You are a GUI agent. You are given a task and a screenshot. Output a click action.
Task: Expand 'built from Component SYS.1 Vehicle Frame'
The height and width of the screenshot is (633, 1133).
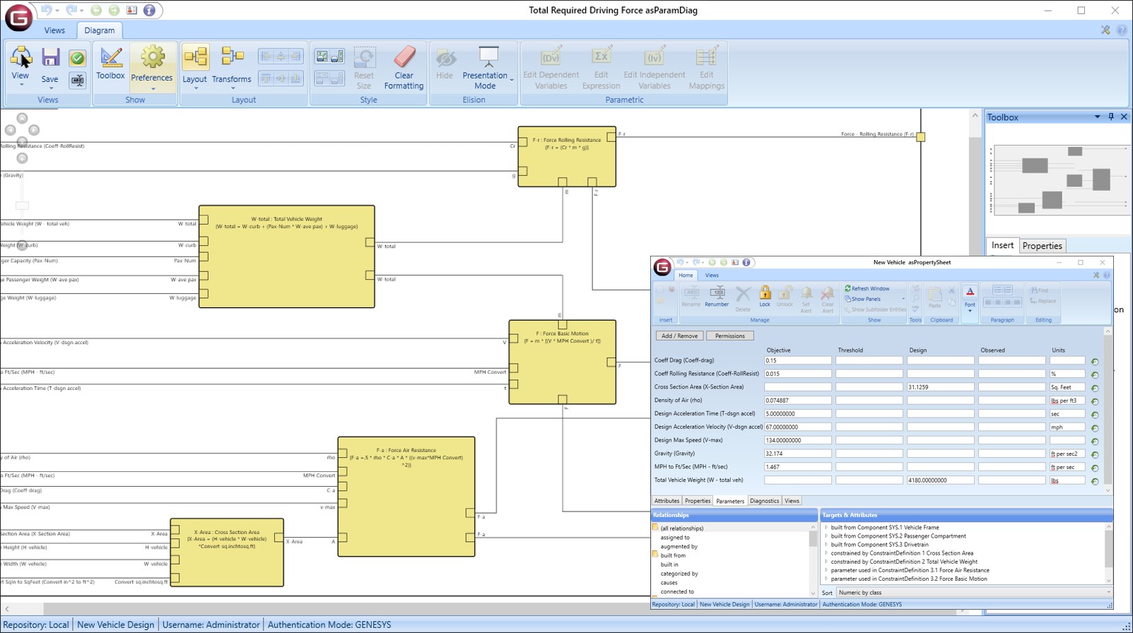pyautogui.click(x=826, y=527)
